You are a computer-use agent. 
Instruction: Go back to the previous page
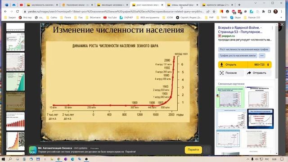pyautogui.click(x=5, y=11)
